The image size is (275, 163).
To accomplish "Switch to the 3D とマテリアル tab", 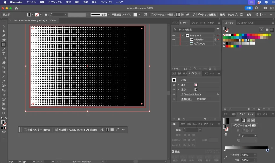I will (x=245, y=23).
